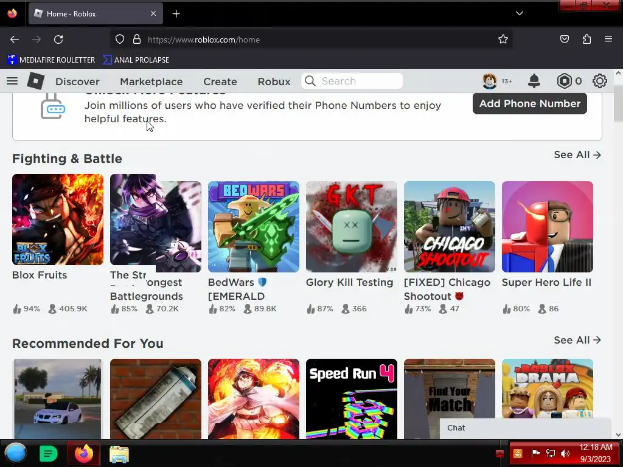Click scrollbar up arrow
The image size is (623, 467).
tap(618, 74)
